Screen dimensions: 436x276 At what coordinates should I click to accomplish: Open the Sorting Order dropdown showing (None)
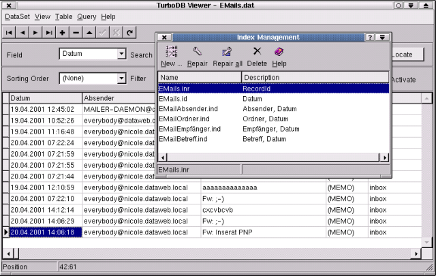coord(121,78)
